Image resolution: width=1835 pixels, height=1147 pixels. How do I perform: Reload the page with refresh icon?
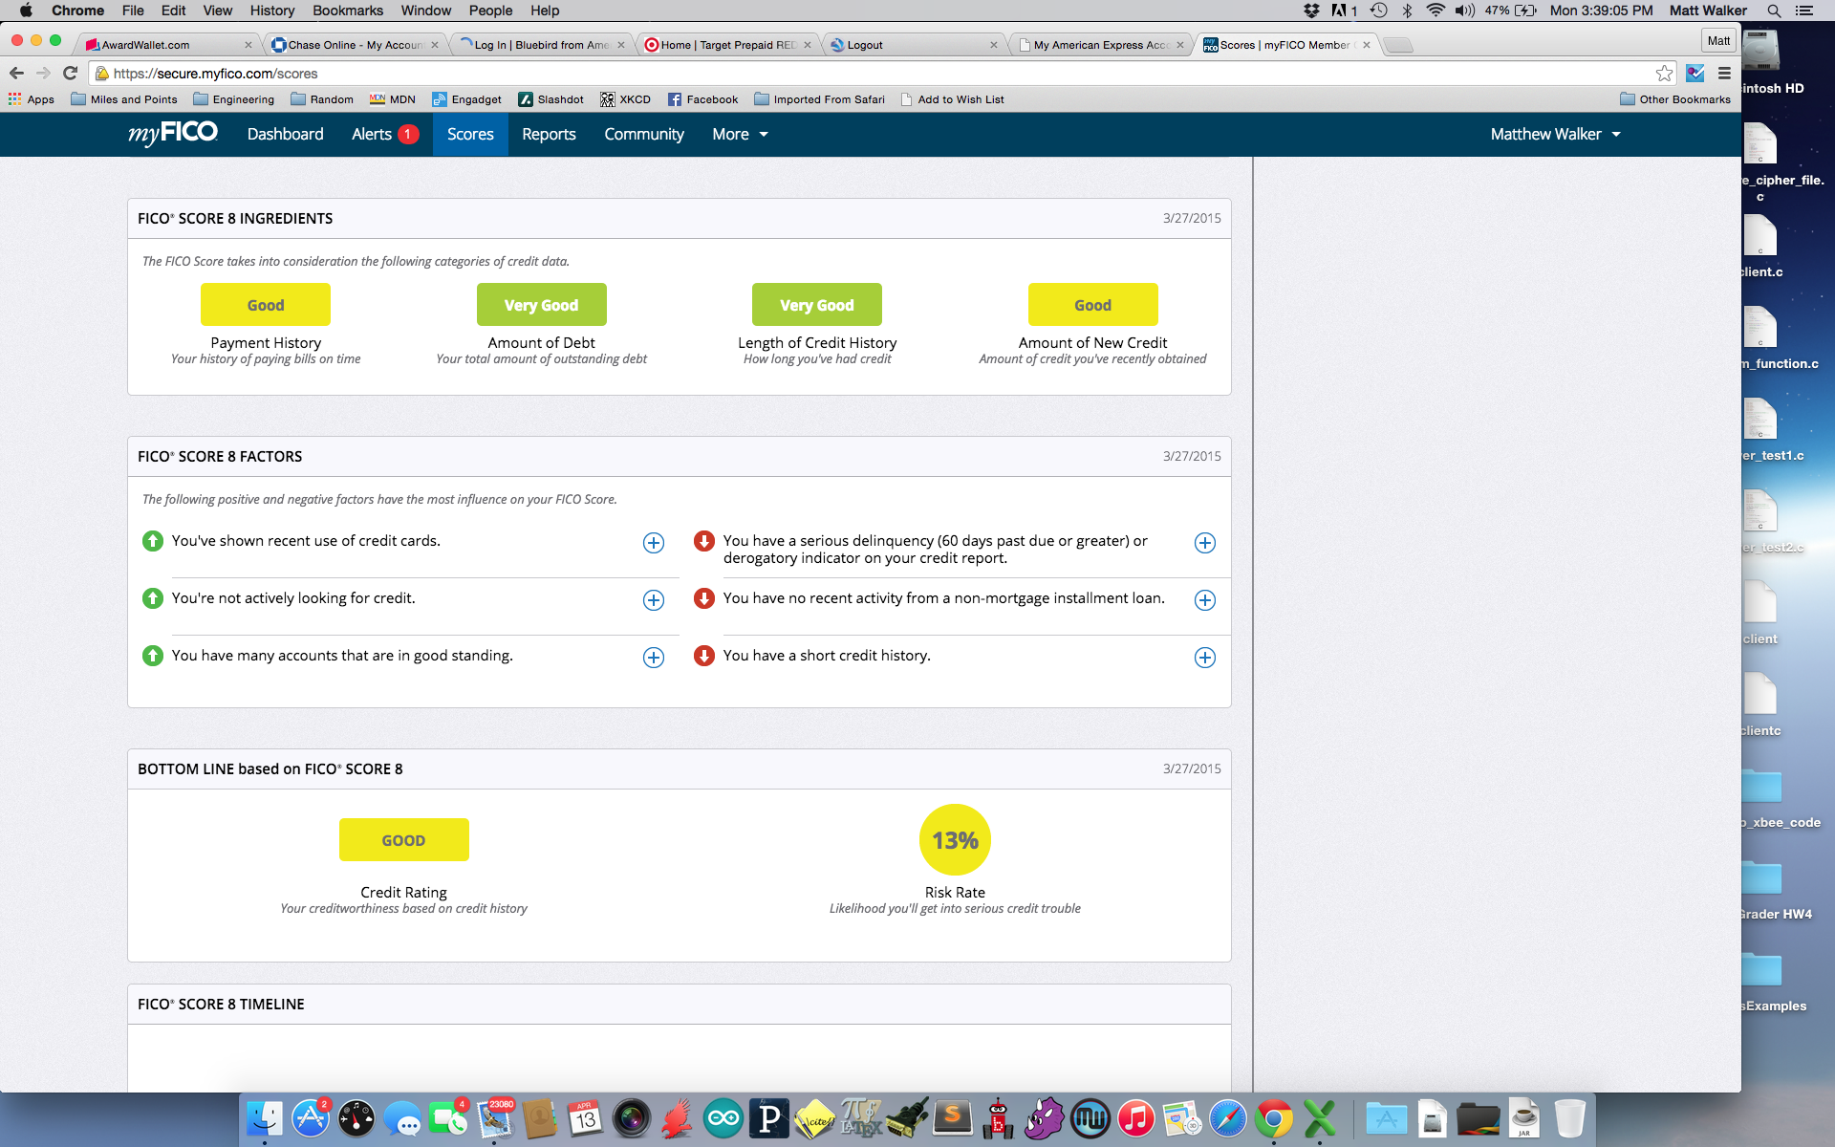pyautogui.click(x=70, y=74)
